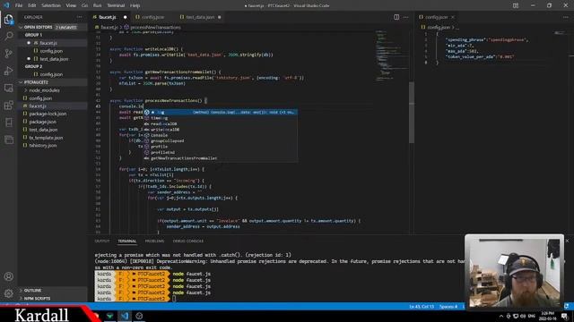574x322 pixels.
Task: Open the Source Control view
Action: coord(8,54)
